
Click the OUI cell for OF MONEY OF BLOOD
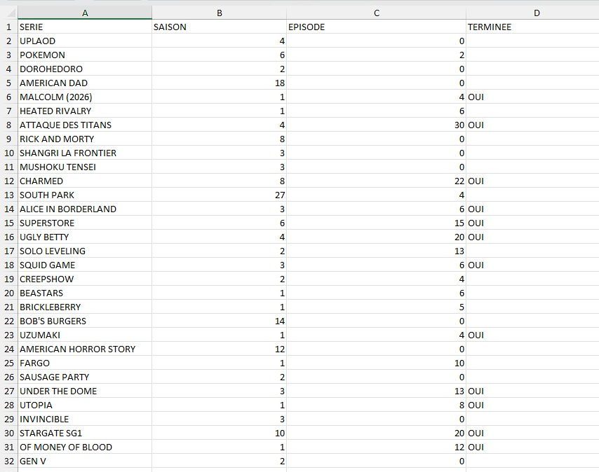[x=532, y=447]
